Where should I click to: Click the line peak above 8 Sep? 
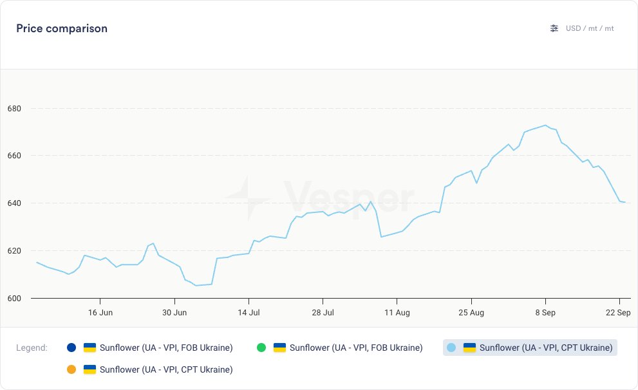[545, 125]
